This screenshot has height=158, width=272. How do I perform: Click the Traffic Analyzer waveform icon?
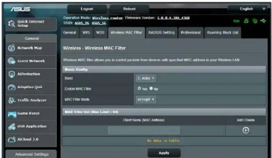(12, 100)
